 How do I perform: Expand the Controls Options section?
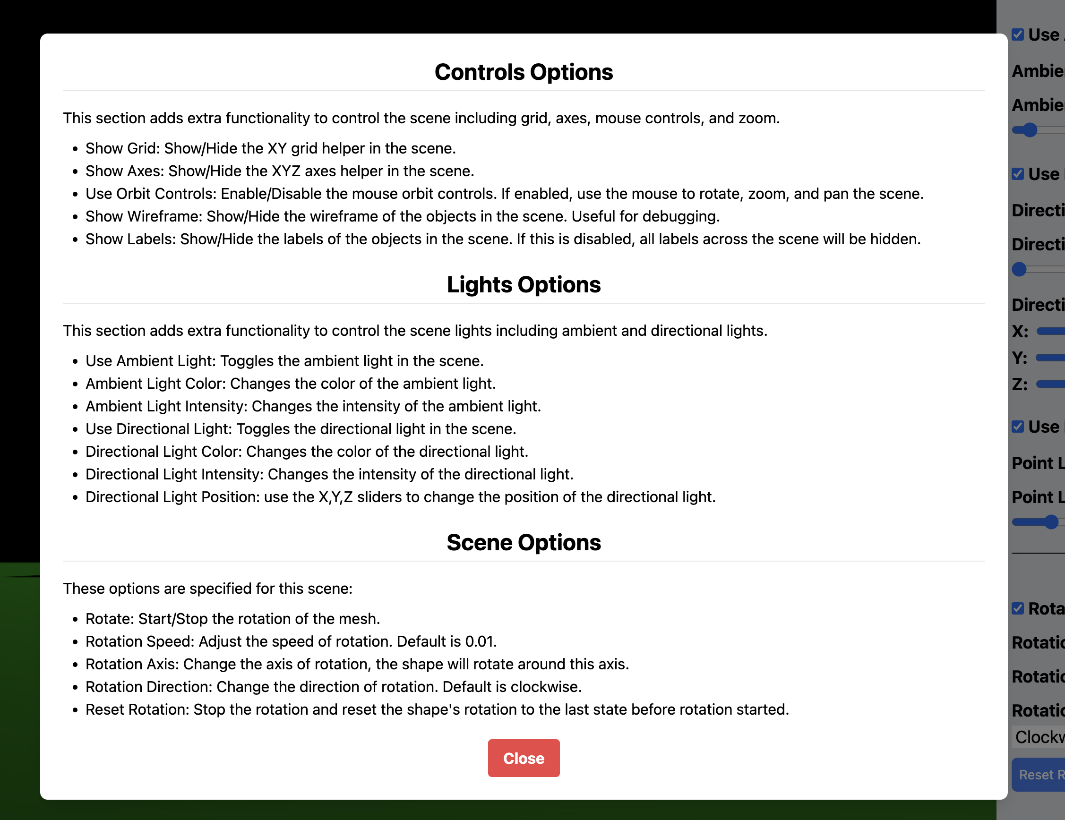(523, 71)
